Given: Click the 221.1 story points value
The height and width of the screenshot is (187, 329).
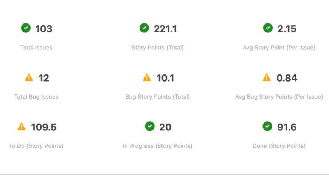Looking at the screenshot, I should coord(165,29).
